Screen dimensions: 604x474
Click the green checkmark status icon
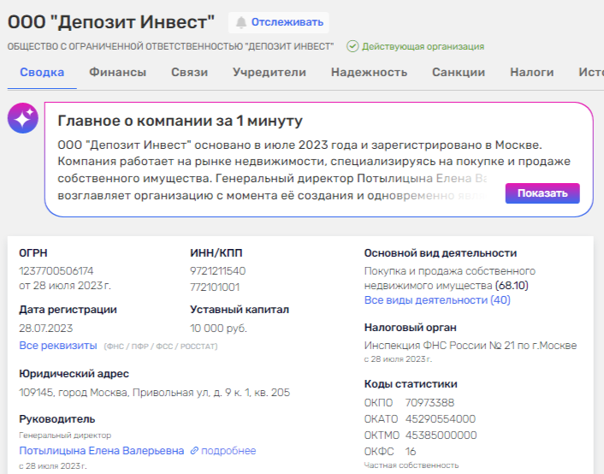(x=352, y=46)
